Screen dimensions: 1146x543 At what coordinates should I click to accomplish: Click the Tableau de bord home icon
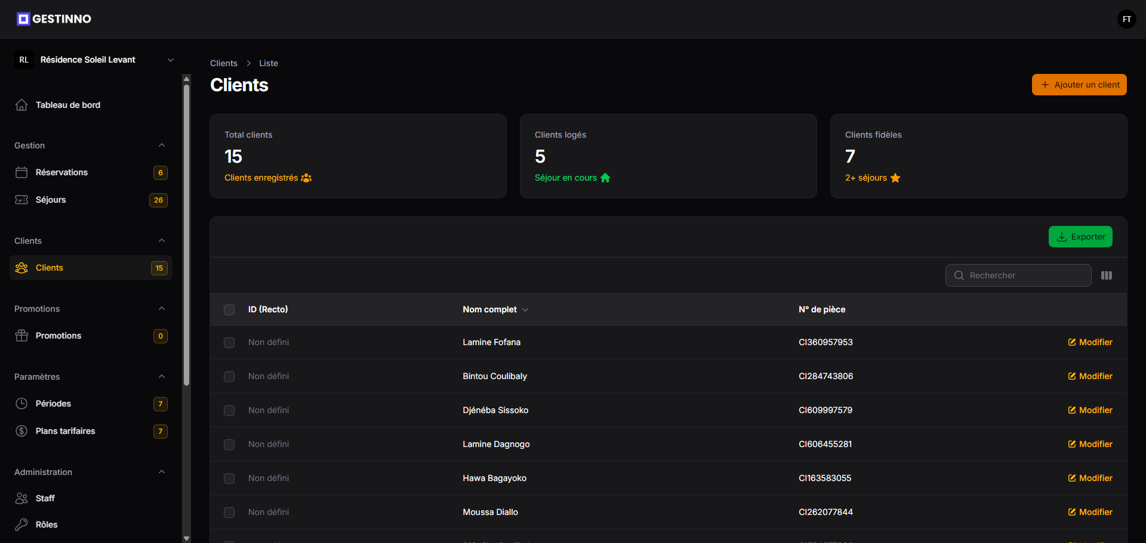(21, 105)
